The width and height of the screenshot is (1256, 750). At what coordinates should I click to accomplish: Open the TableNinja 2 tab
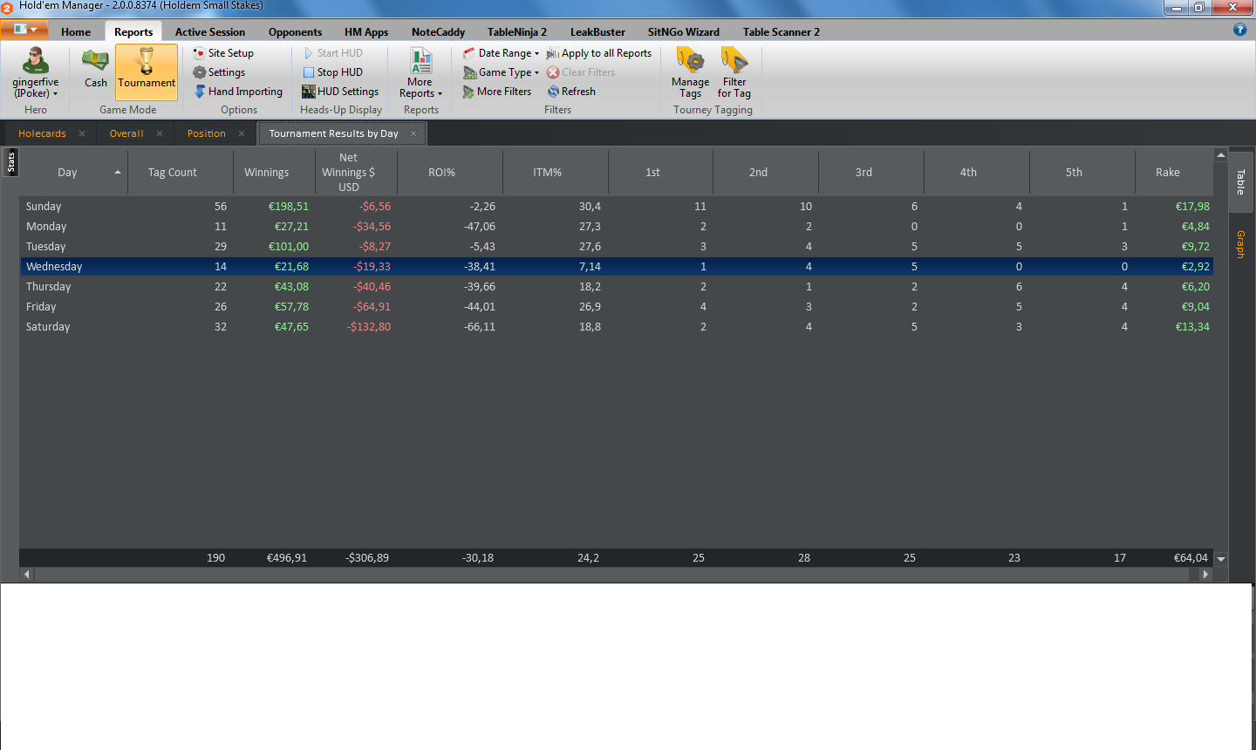517,32
